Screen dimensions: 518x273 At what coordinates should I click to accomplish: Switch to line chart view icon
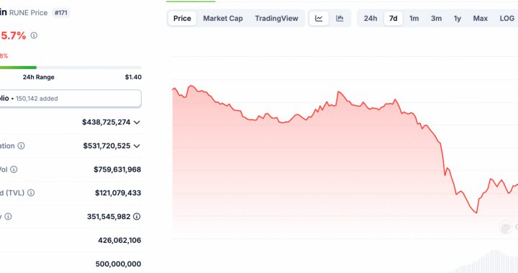(x=319, y=19)
